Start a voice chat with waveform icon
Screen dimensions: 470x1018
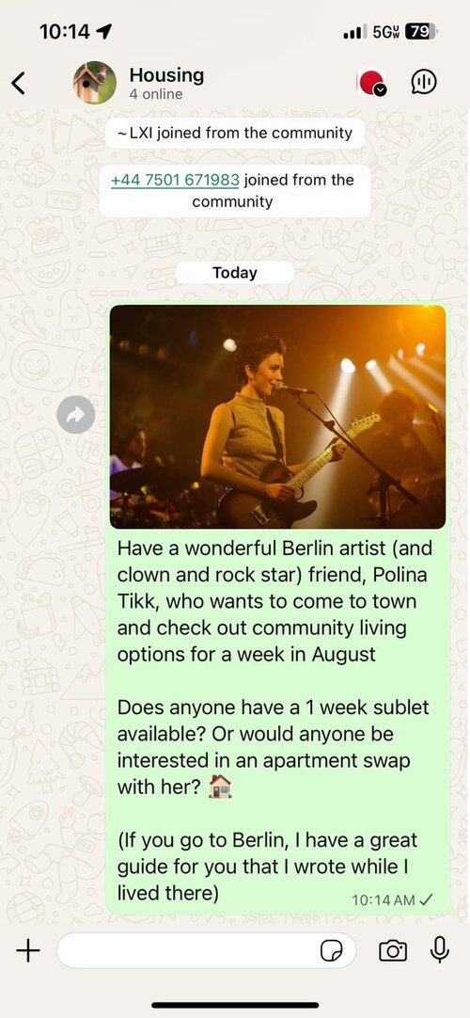coord(424,82)
